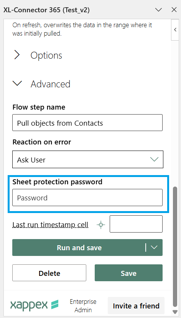This screenshot has height=318, width=181.
Task: Grab the vertical scrollbar thumb
Action: (x=175, y=246)
